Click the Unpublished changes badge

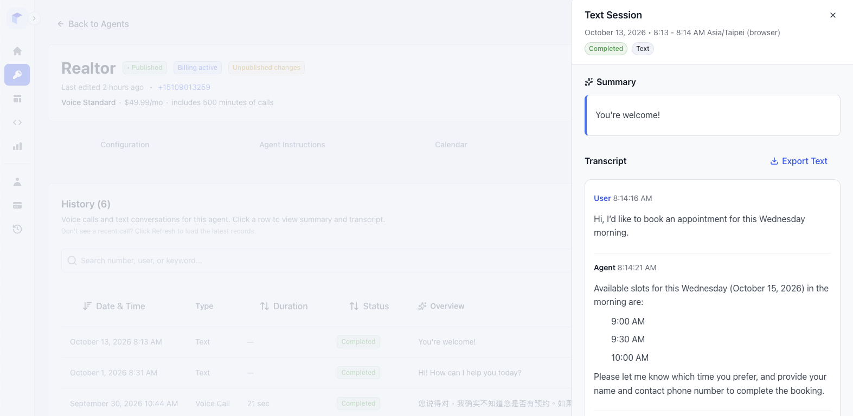pos(266,68)
